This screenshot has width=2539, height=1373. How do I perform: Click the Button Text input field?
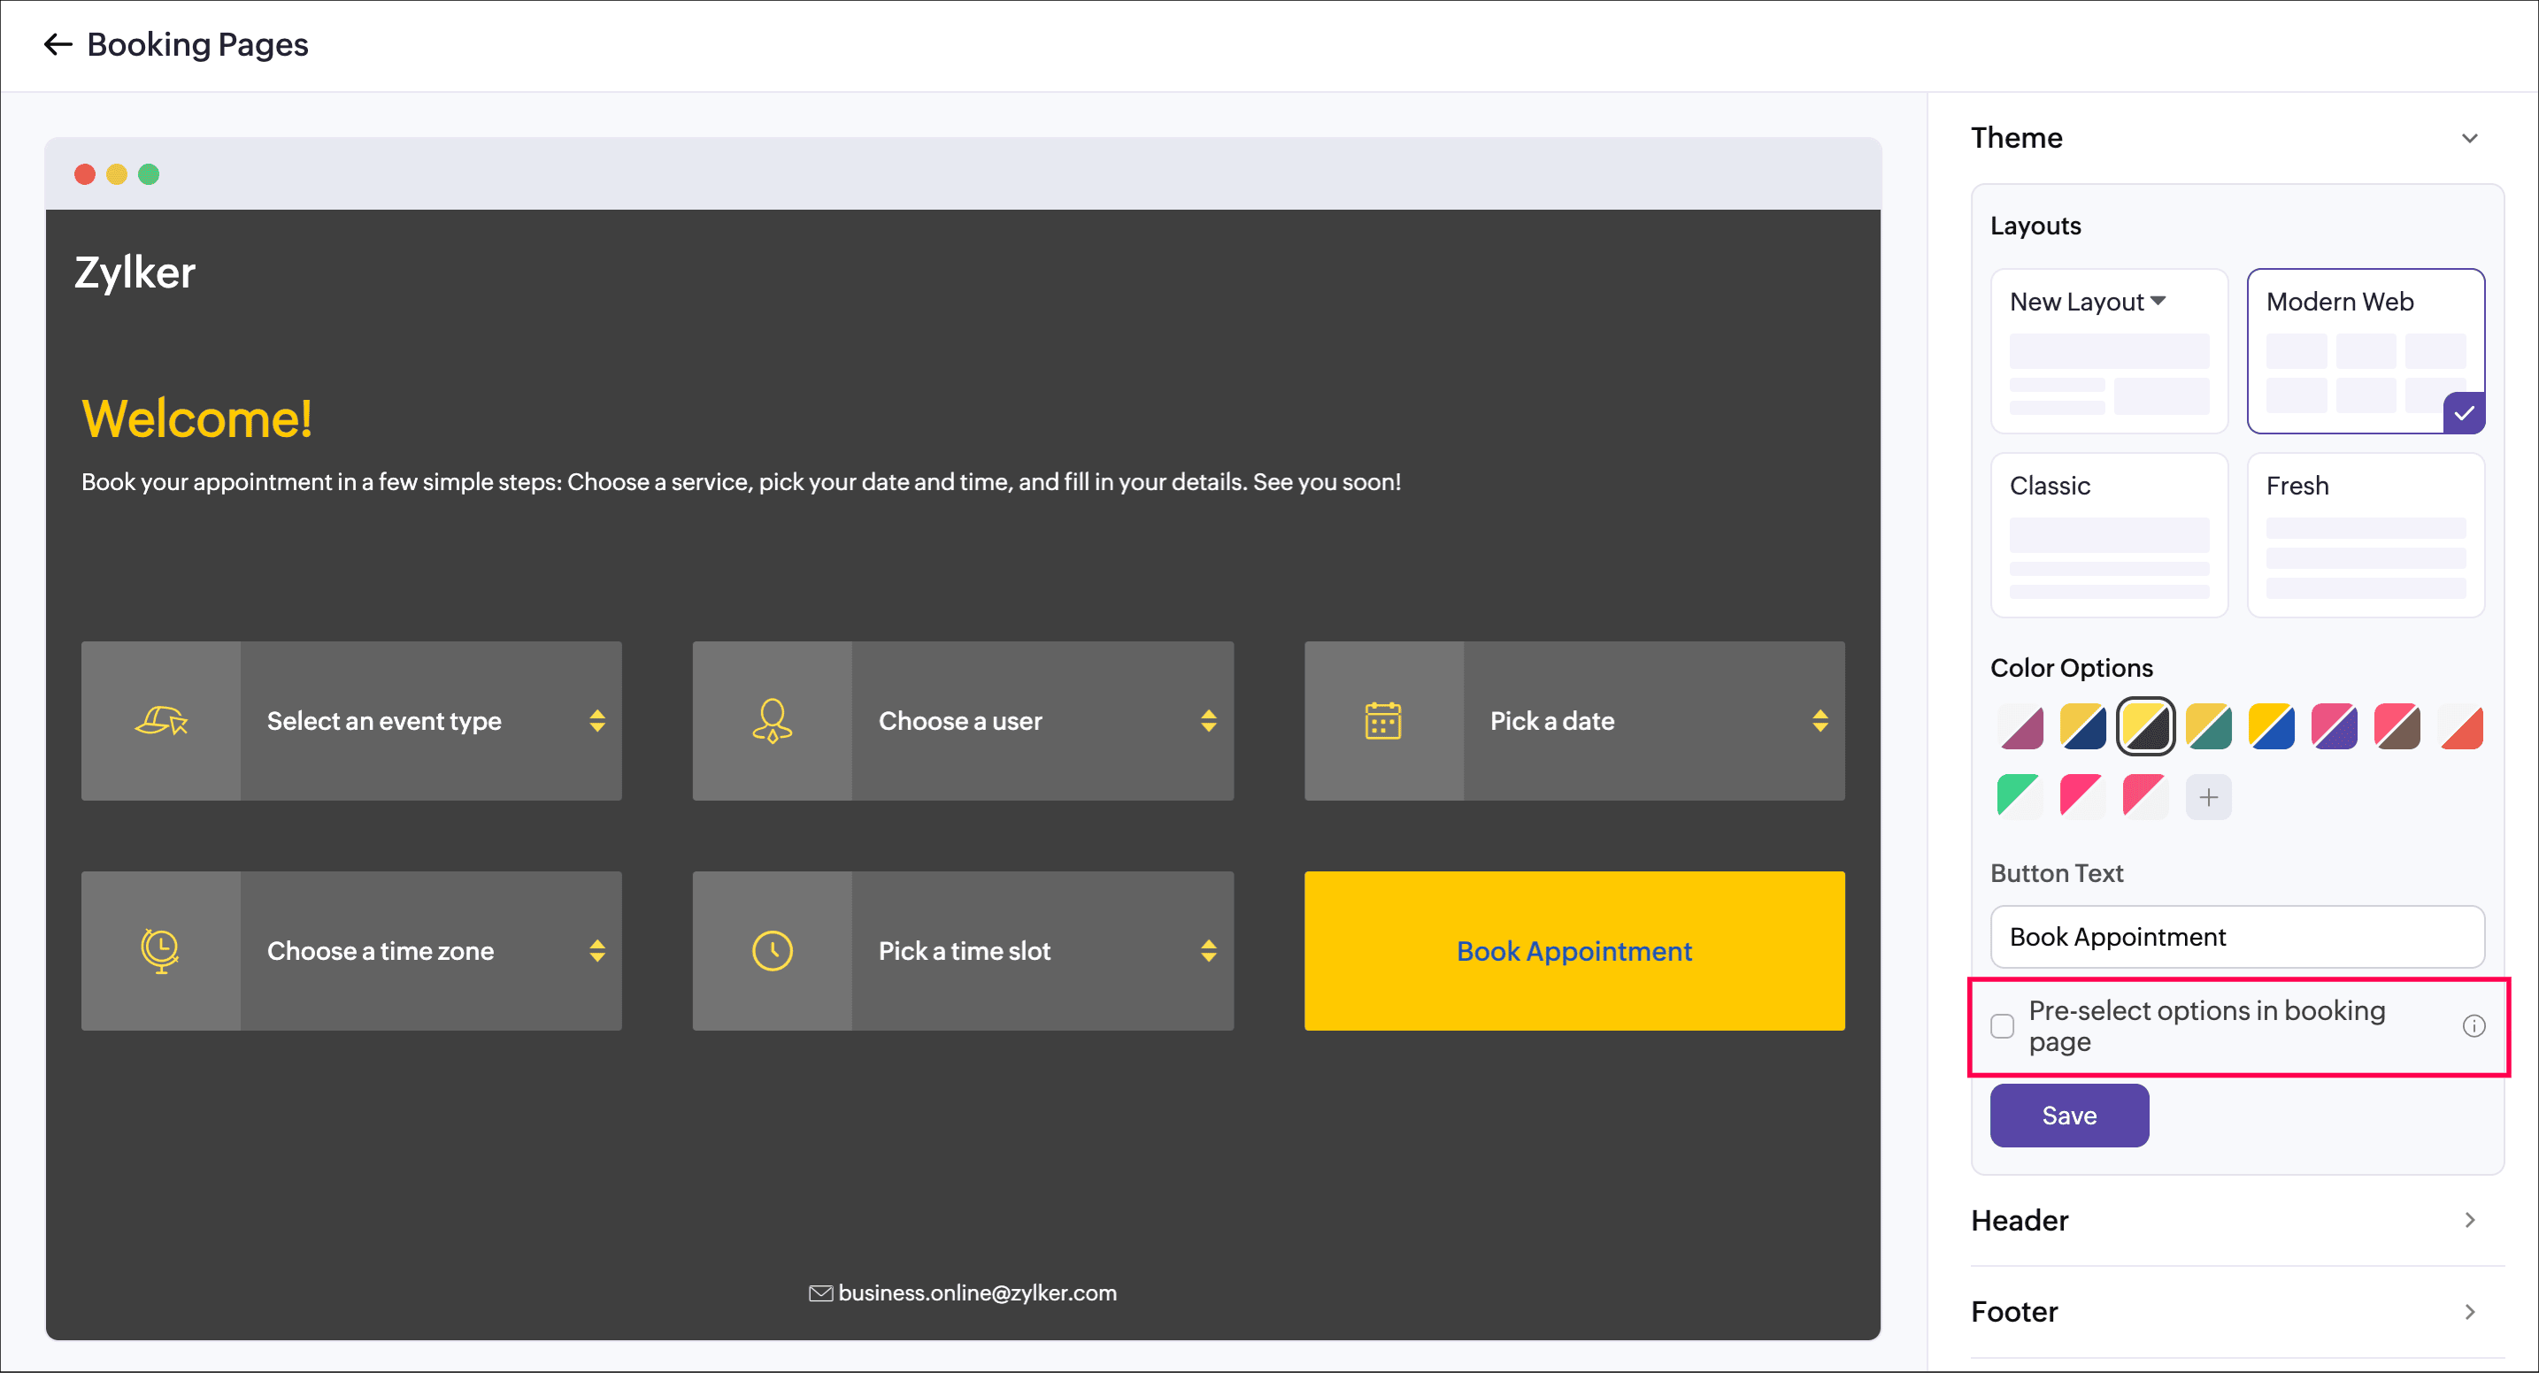pyautogui.click(x=2236, y=937)
